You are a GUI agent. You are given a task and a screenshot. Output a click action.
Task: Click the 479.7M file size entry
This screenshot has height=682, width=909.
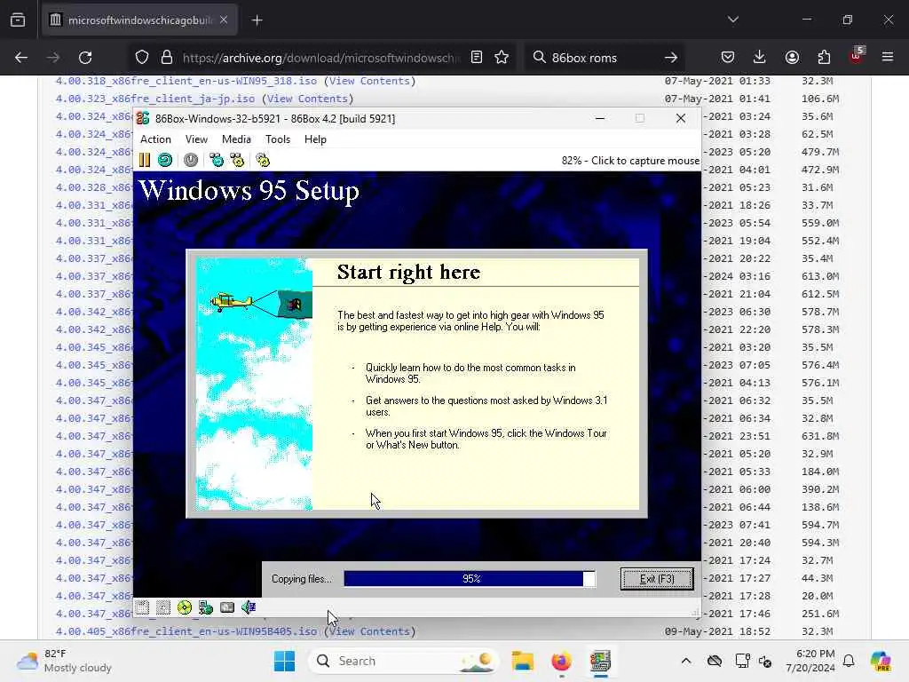pos(820,152)
